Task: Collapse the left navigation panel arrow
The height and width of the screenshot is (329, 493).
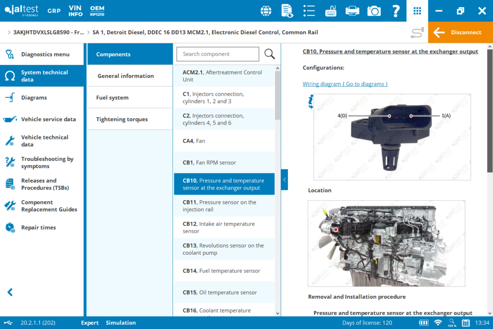Action: 9,292
